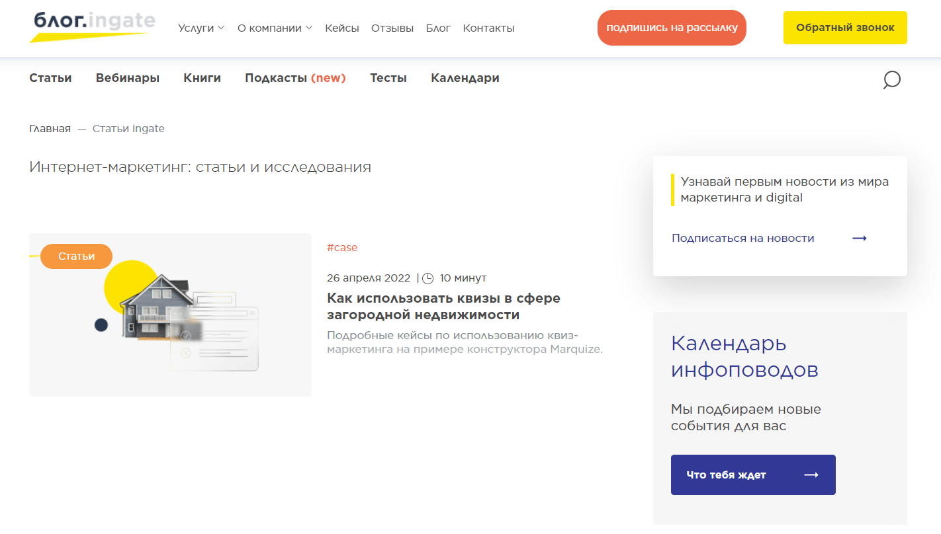Image resolution: width=941 pixels, height=534 pixels.
Task: Select the Календари tab
Action: click(465, 78)
